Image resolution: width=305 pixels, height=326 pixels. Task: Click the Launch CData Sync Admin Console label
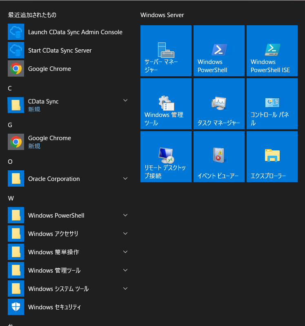(75, 32)
